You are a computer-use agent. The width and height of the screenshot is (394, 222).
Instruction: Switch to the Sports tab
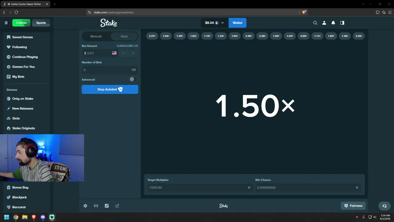[x=41, y=23]
